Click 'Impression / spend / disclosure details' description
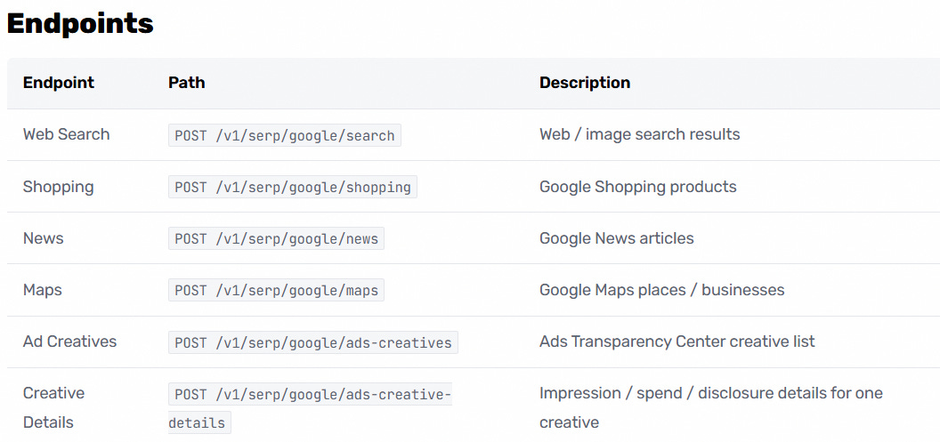 711,408
